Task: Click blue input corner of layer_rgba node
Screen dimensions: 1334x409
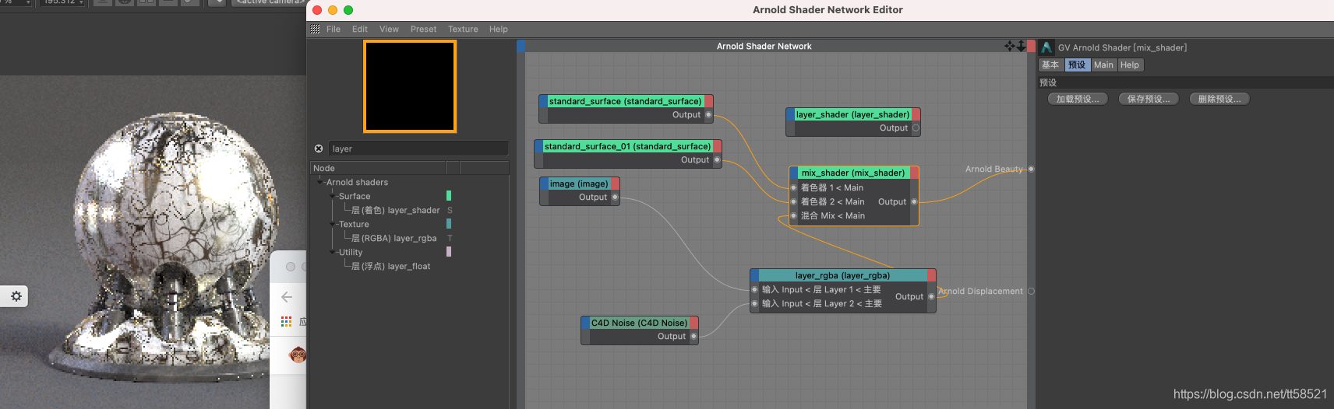Action: pos(754,275)
